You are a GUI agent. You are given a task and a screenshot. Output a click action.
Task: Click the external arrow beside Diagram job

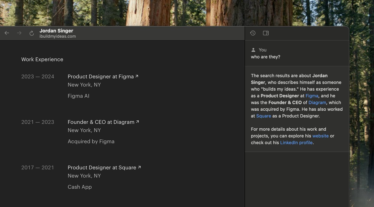point(137,122)
